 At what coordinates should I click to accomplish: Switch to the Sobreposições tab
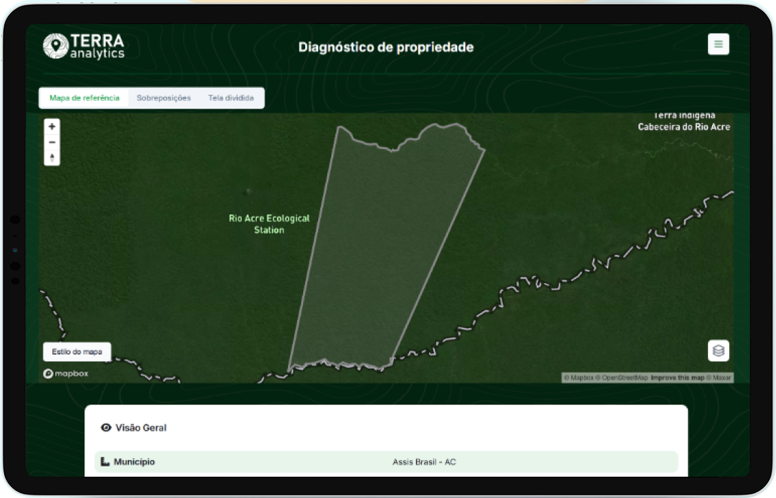pyautogui.click(x=164, y=98)
